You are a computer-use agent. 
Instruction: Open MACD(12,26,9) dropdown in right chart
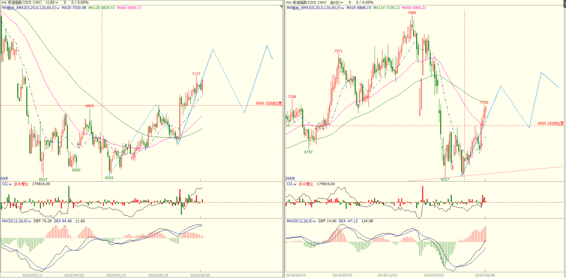tap(315, 220)
